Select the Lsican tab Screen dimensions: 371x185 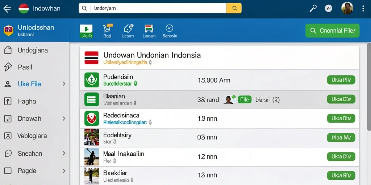click(x=149, y=31)
